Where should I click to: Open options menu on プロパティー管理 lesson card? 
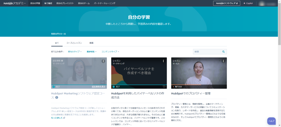point(223,61)
